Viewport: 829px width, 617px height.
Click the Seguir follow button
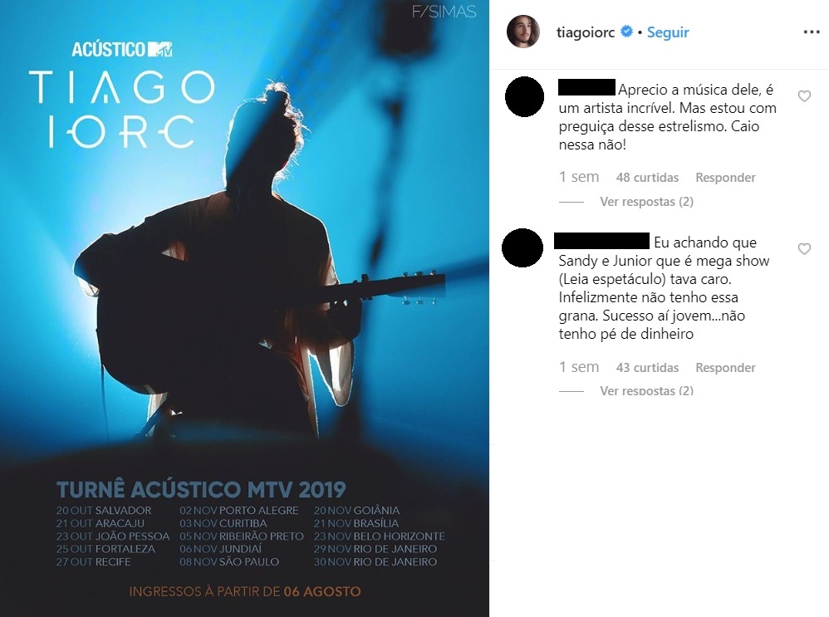click(668, 32)
